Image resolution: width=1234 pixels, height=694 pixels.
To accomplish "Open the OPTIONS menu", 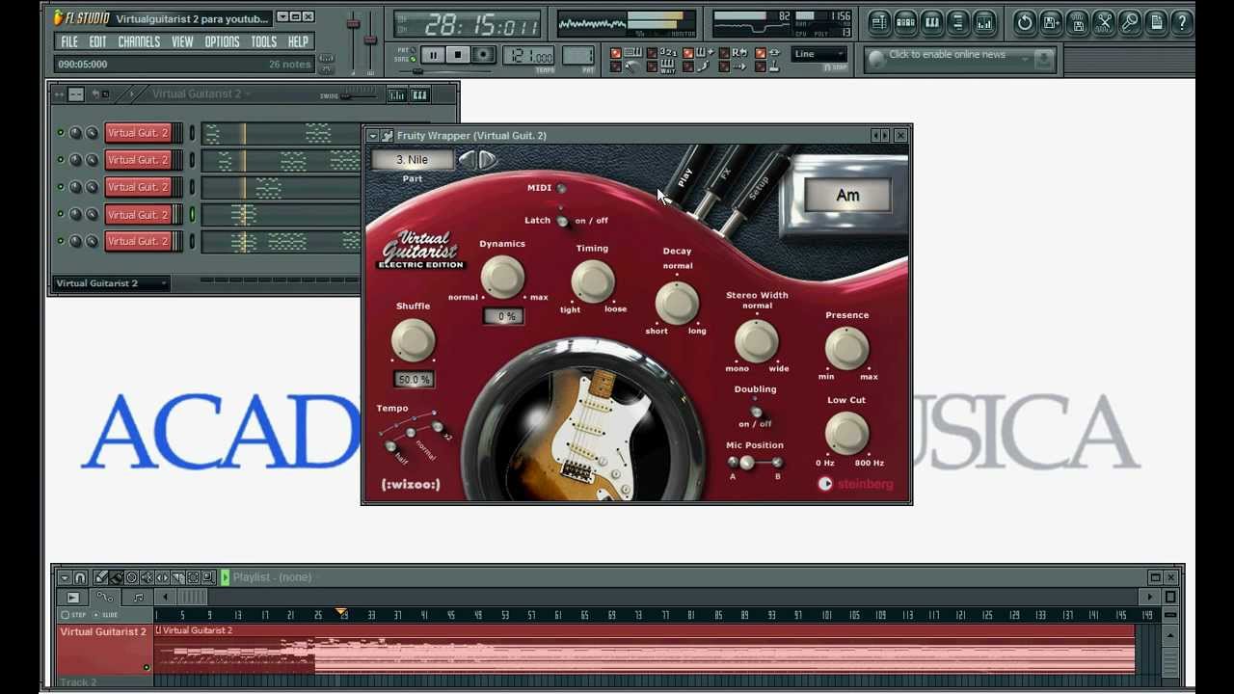I will click(x=222, y=42).
